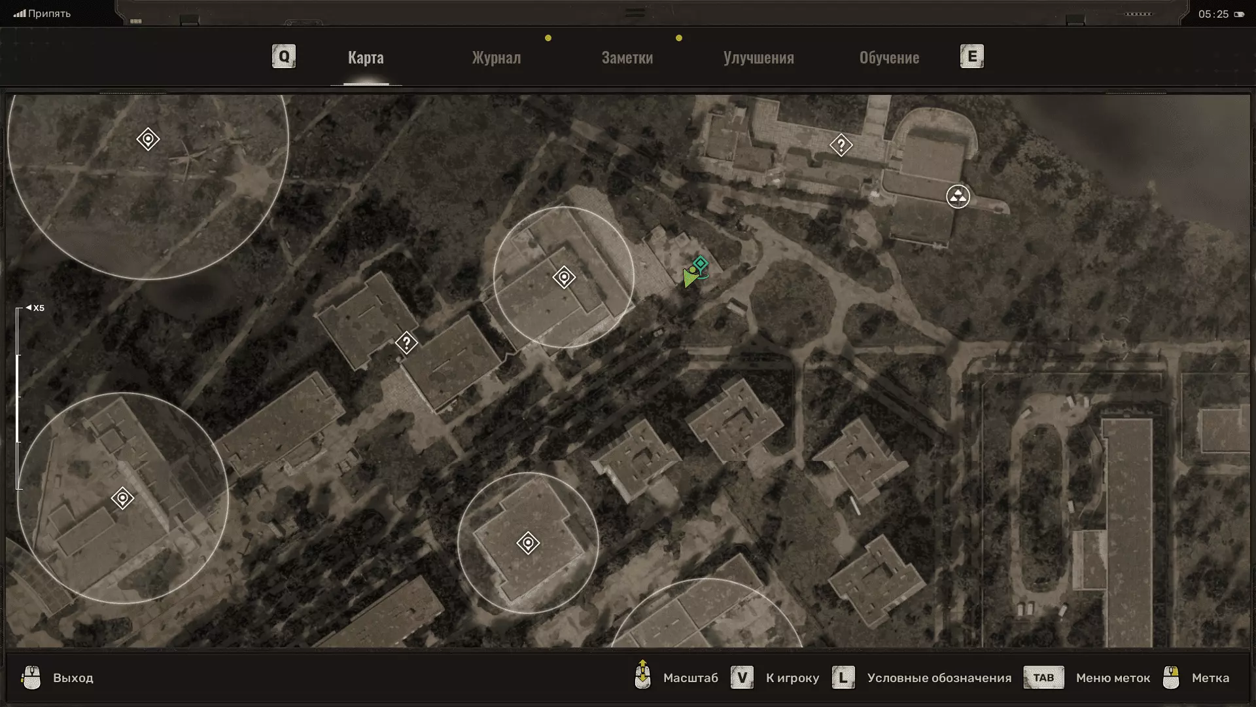Viewport: 1256px width, 707px height.
Task: Click Выход mouse button hint
Action: pyautogui.click(x=31, y=678)
